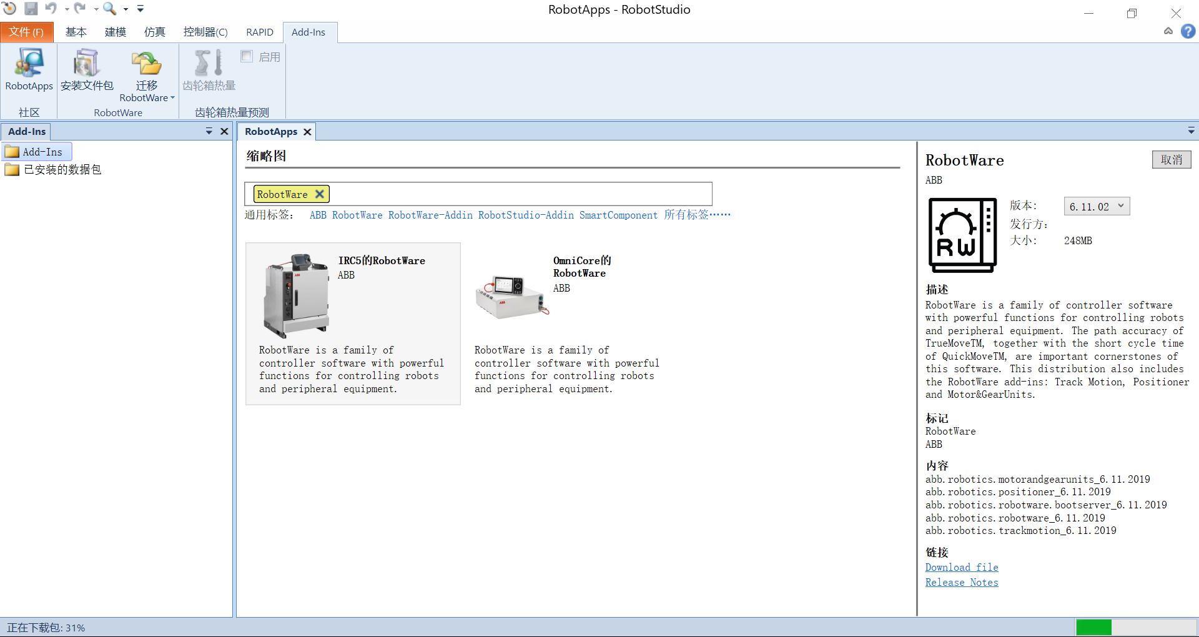Select the RobotApps document tab

(271, 132)
